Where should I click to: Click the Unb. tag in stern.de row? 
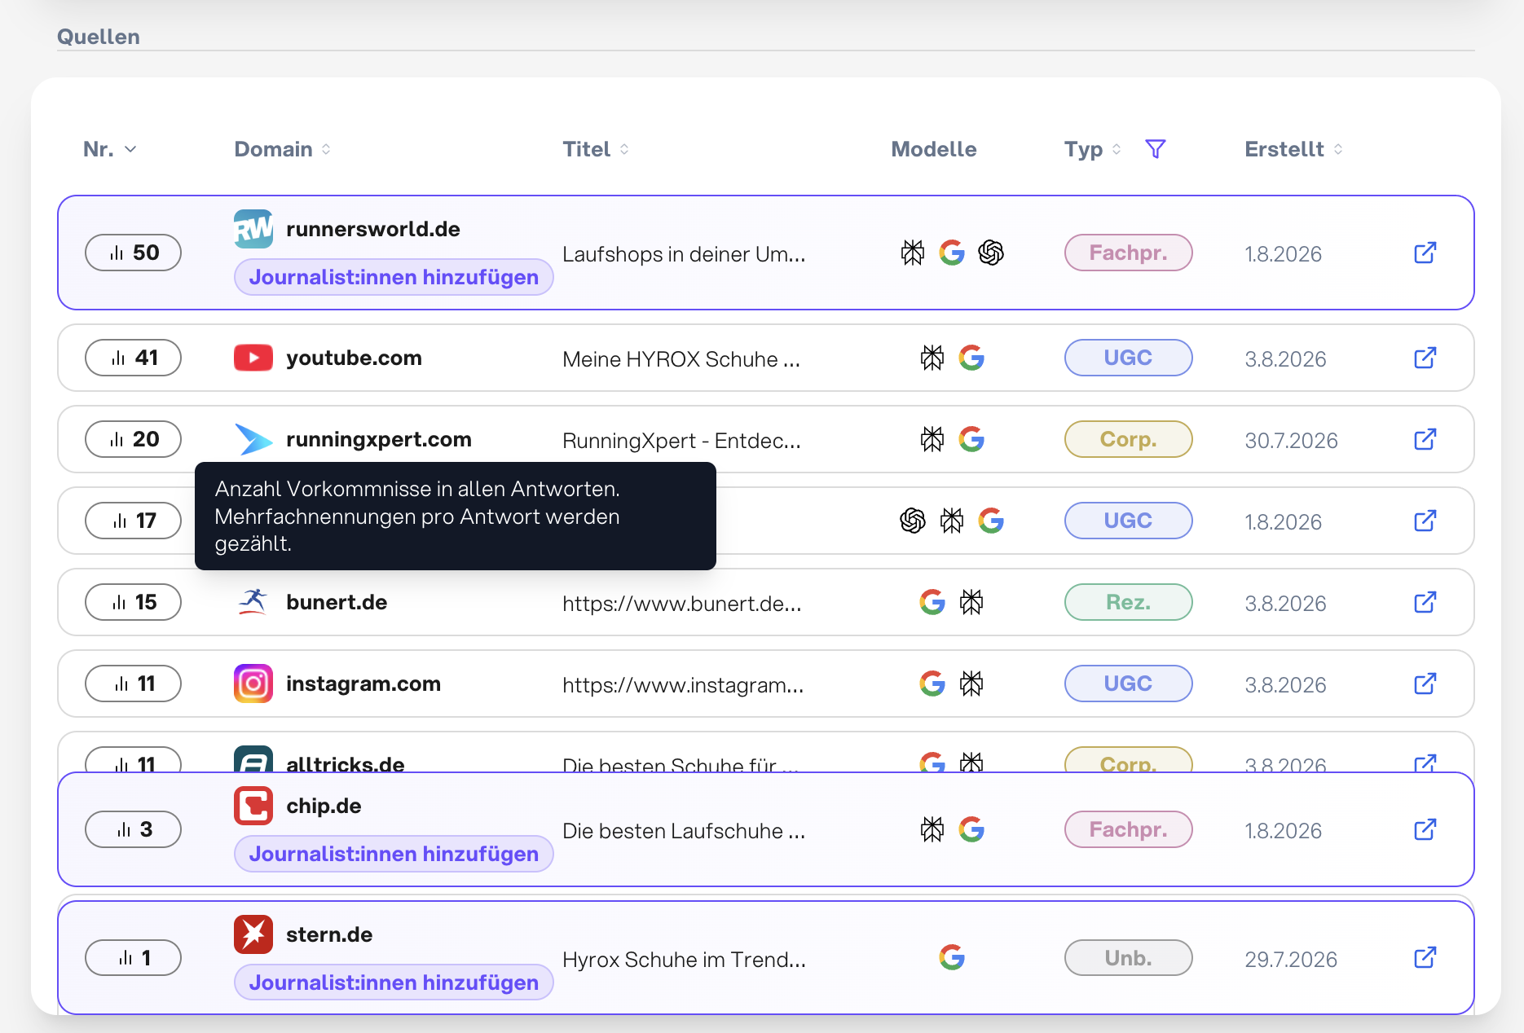click(1128, 957)
